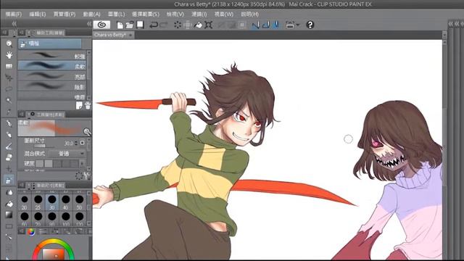Image resolution: width=464 pixels, height=261 pixels.
Task: Collapse the leftmost right-side dock arrows
Action: pyautogui.click(x=450, y=24)
